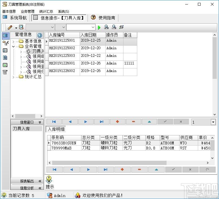Add new detail row in lower navigator

[x=122, y=169]
